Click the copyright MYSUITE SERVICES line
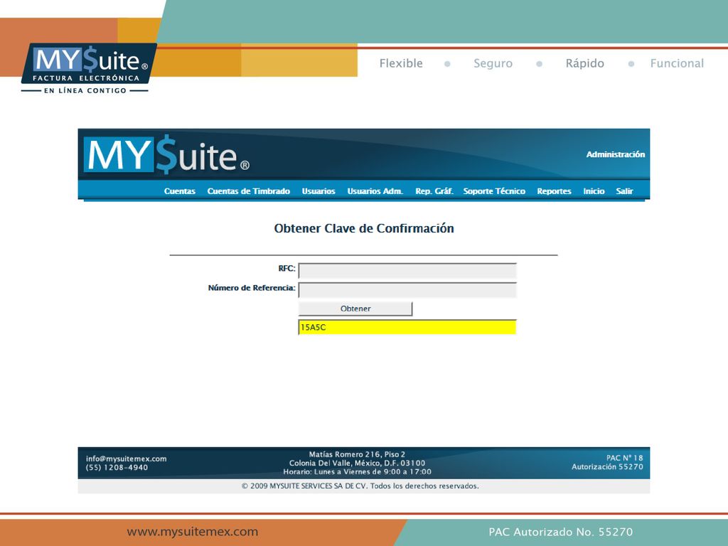Screen dimensions: 728x546 (x=360, y=486)
